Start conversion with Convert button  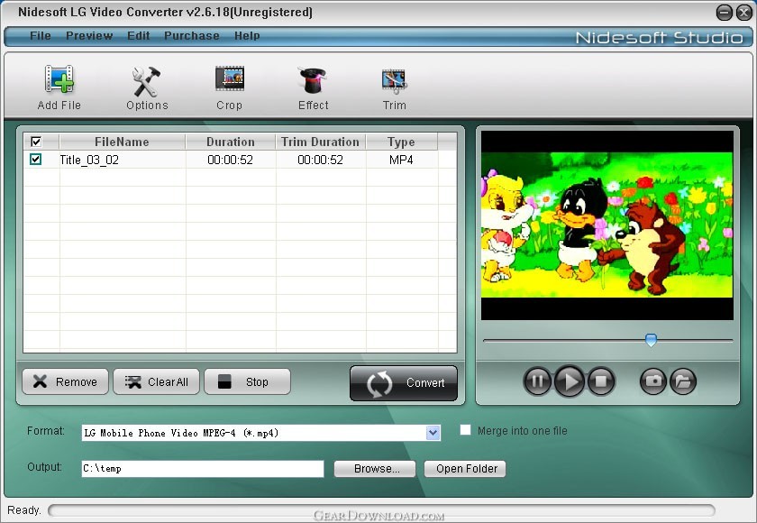(x=404, y=383)
